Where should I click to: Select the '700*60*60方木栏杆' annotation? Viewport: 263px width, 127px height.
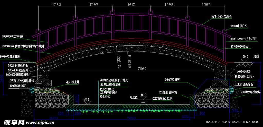(x=13, y=36)
